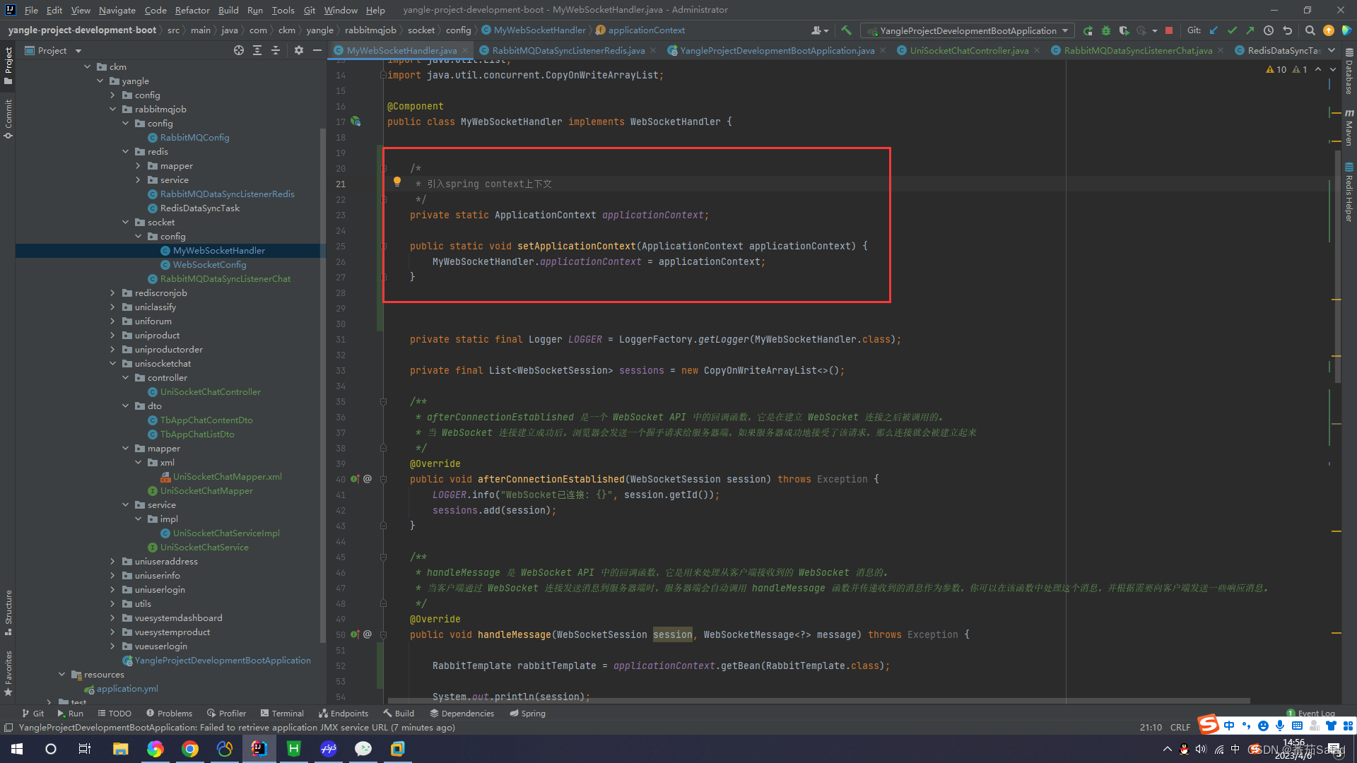Open File Explorer from the taskbar
Viewport: 1357px width, 763px height.
(120, 749)
